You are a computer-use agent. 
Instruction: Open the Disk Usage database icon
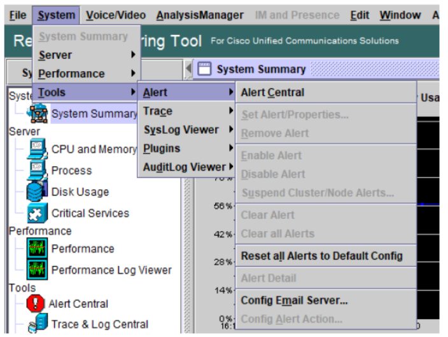coord(37,192)
